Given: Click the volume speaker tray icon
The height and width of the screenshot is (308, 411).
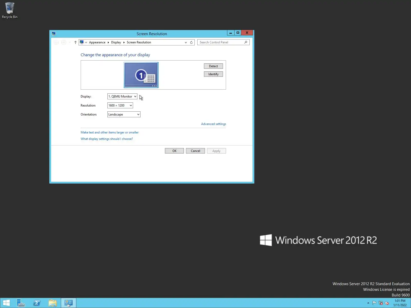Looking at the screenshot, I should (x=387, y=303).
